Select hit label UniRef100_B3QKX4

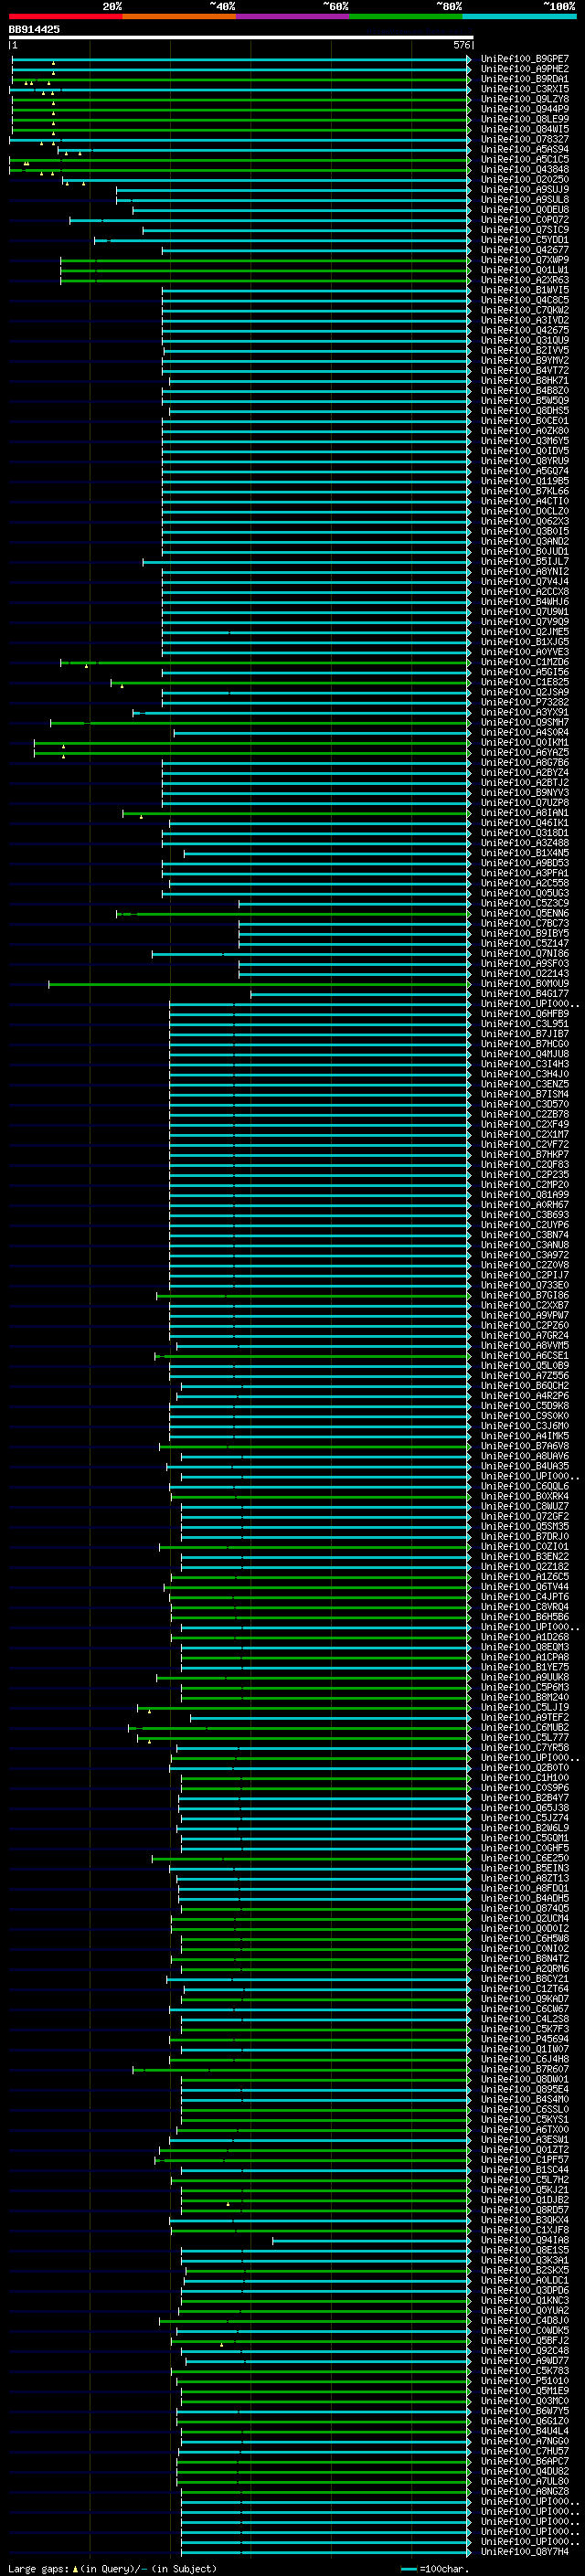[x=525, y=2220]
